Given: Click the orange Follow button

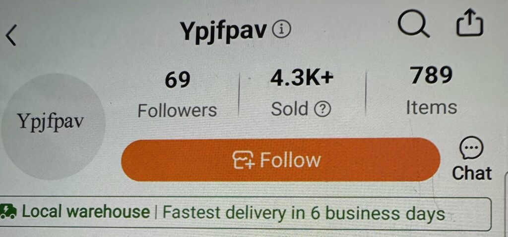Looking at the screenshot, I should click(281, 160).
